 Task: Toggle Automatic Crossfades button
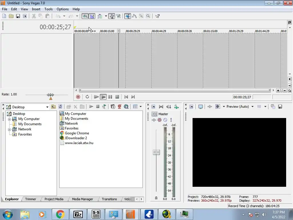[92, 16]
